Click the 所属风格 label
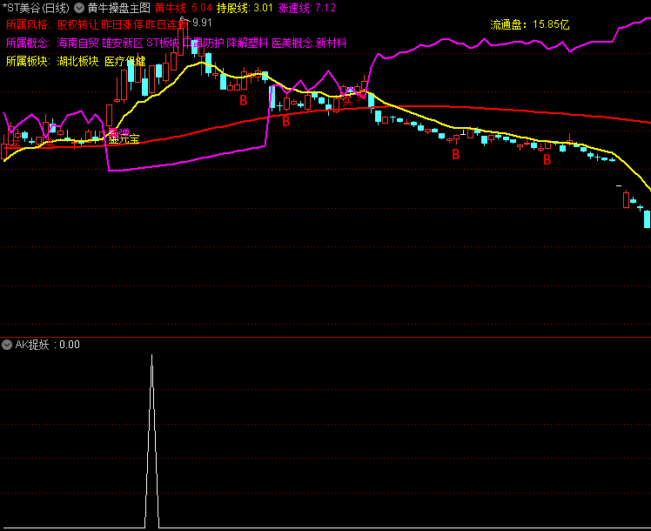 coord(27,24)
